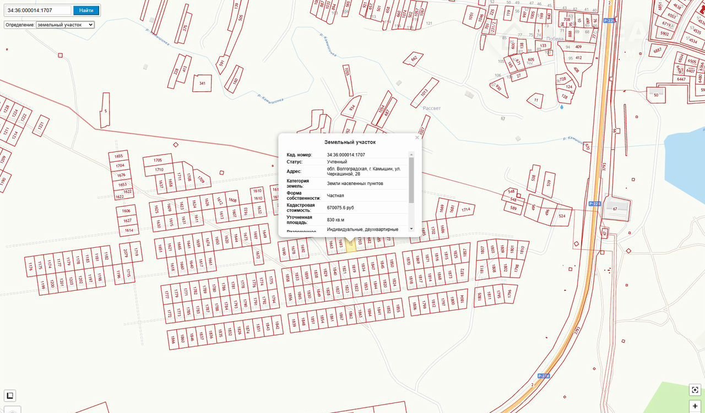Open the Определение object type dropdown

pyautogui.click(x=65, y=25)
